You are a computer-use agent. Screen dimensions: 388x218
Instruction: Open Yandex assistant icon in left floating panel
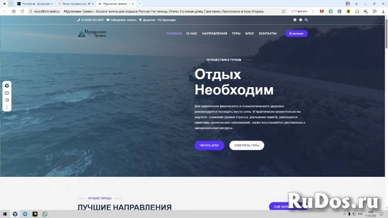[x=7, y=85]
